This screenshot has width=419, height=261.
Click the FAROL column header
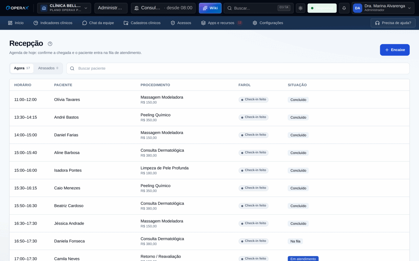(x=245, y=85)
